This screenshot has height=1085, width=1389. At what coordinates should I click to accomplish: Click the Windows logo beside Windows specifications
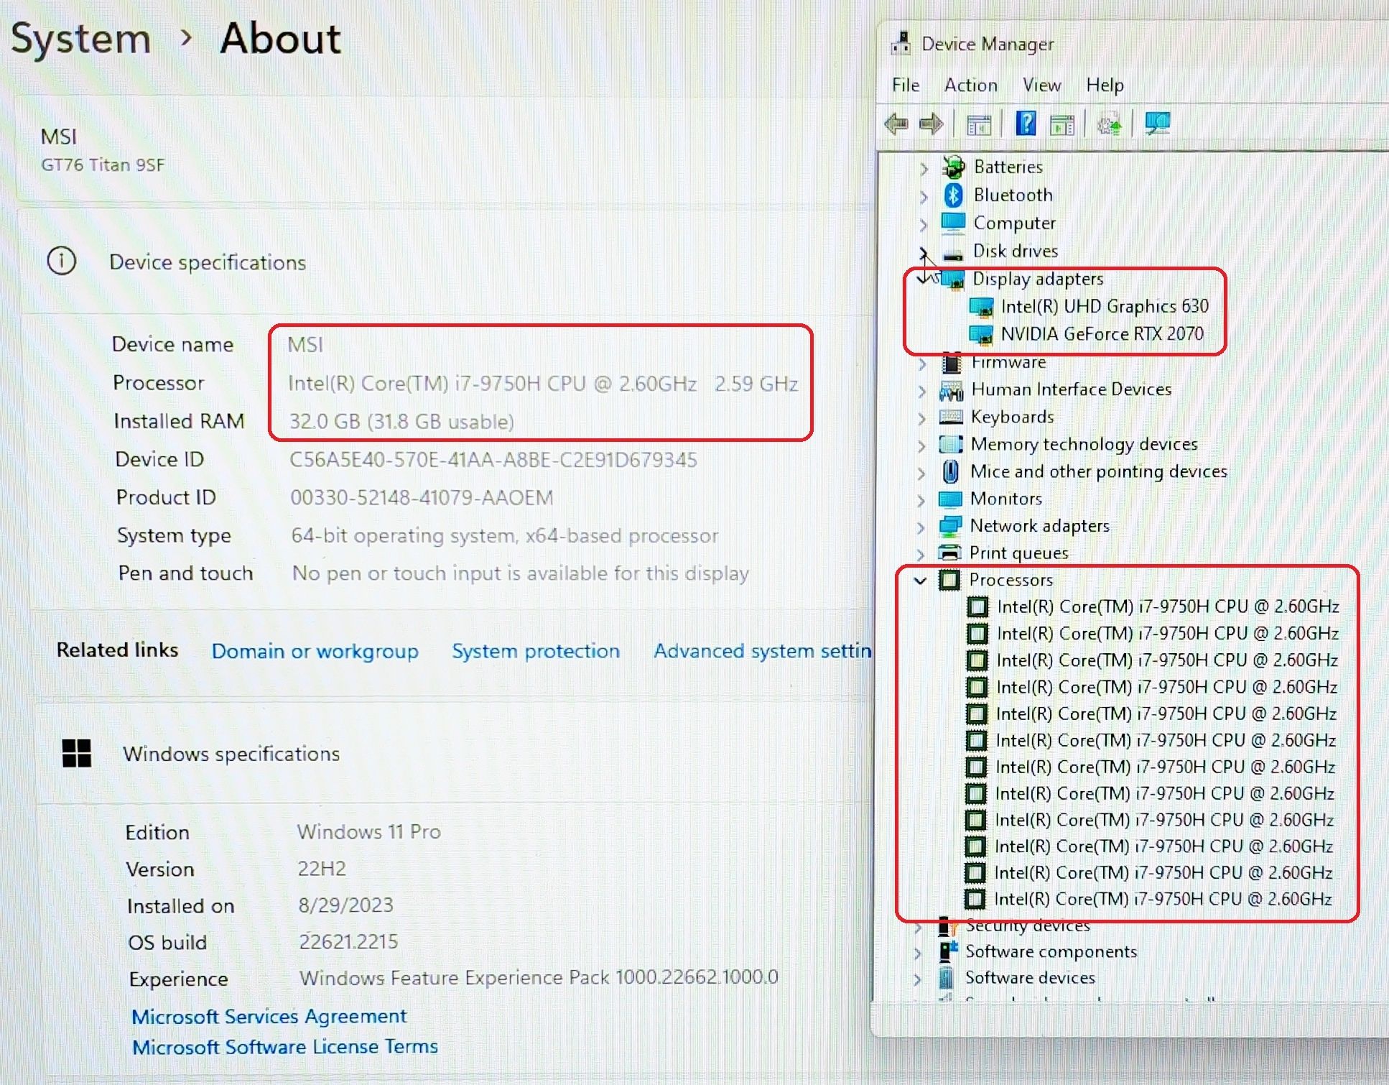point(77,753)
